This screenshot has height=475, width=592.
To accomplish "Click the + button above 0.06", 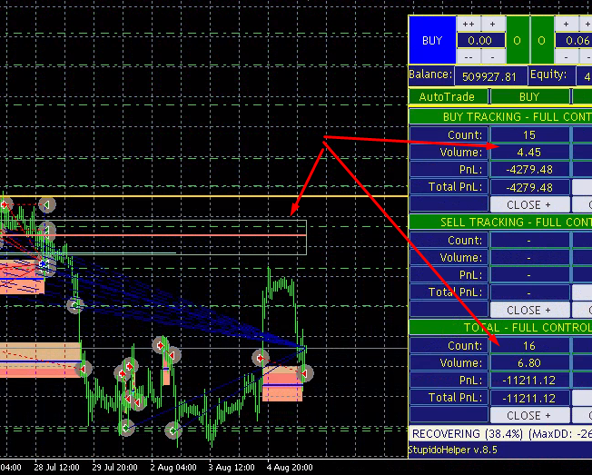I will (x=566, y=25).
